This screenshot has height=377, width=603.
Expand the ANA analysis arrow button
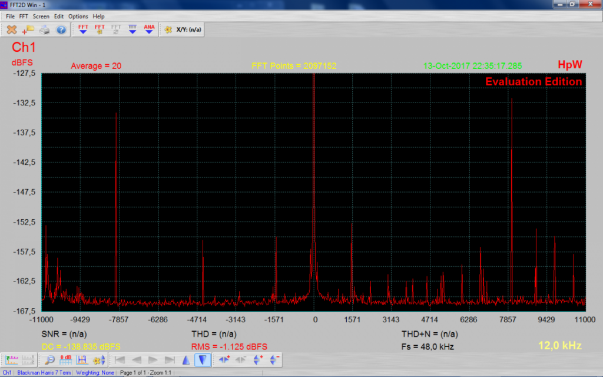pyautogui.click(x=149, y=29)
